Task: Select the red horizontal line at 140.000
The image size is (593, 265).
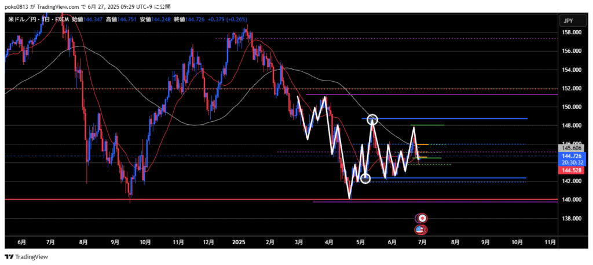Action: click(174, 199)
